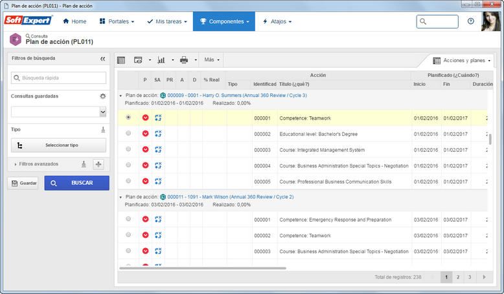Screen dimensions: 504x294
Task: Open dropdown arrow next to printer icon
Action: [196, 60]
